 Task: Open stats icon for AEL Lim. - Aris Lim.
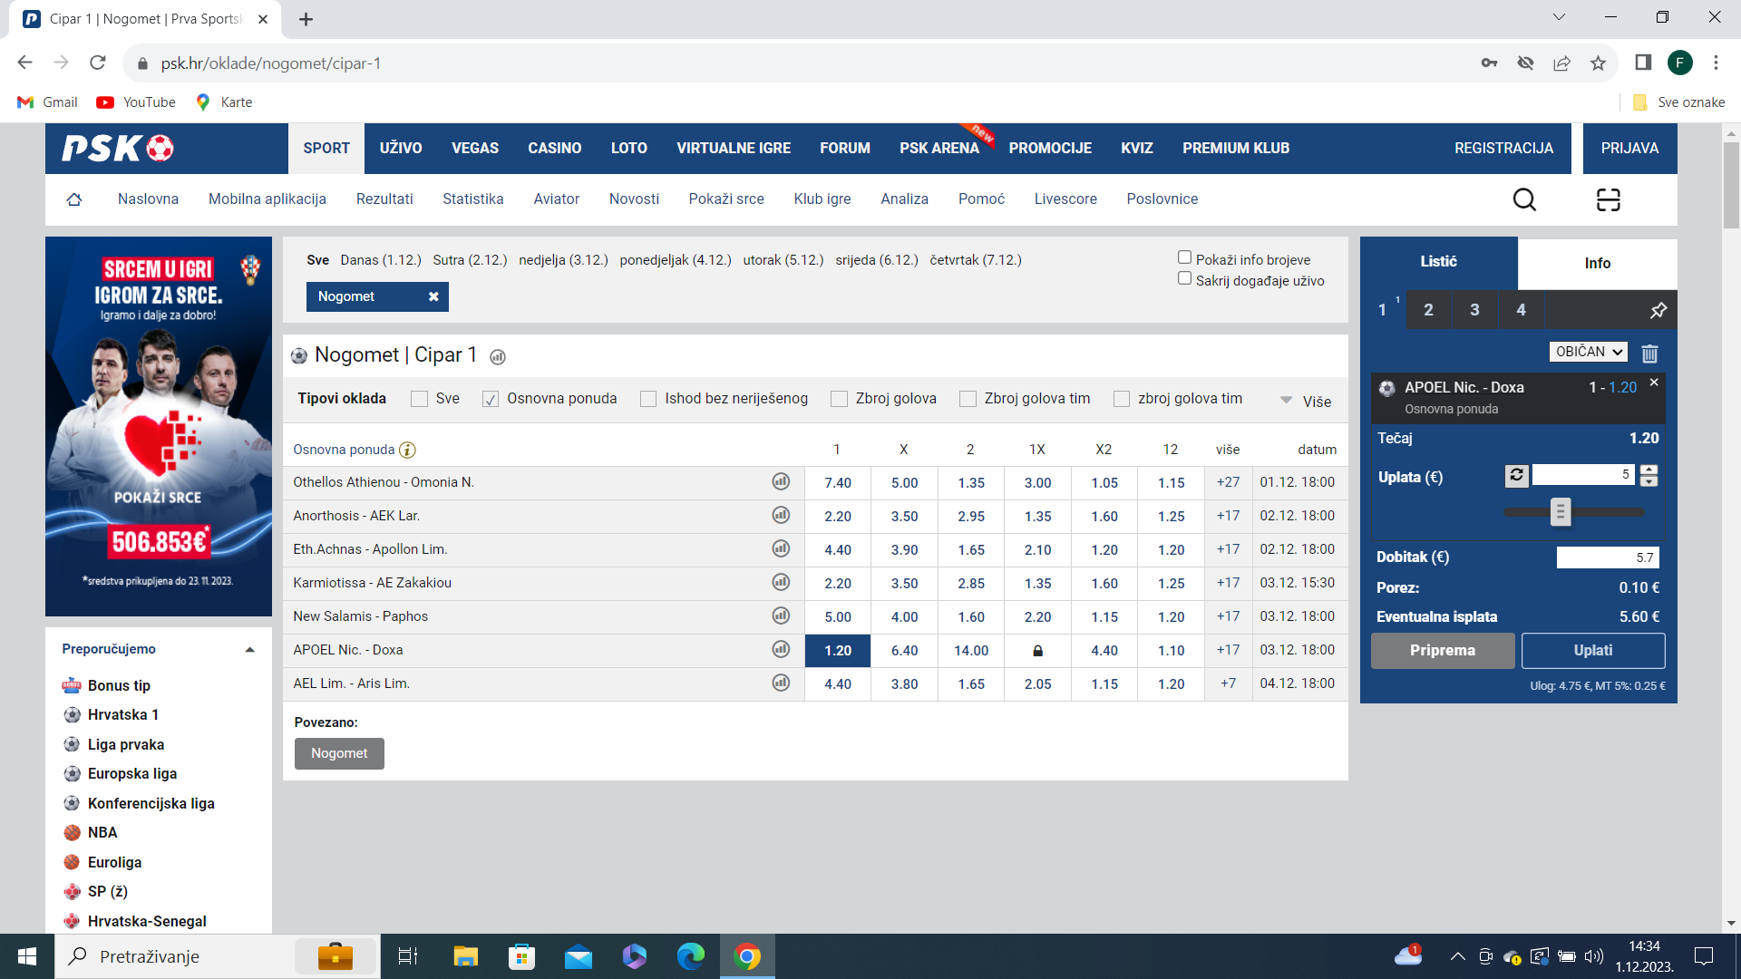[781, 683]
